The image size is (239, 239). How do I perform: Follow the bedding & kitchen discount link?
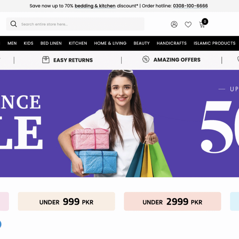coord(95,6)
